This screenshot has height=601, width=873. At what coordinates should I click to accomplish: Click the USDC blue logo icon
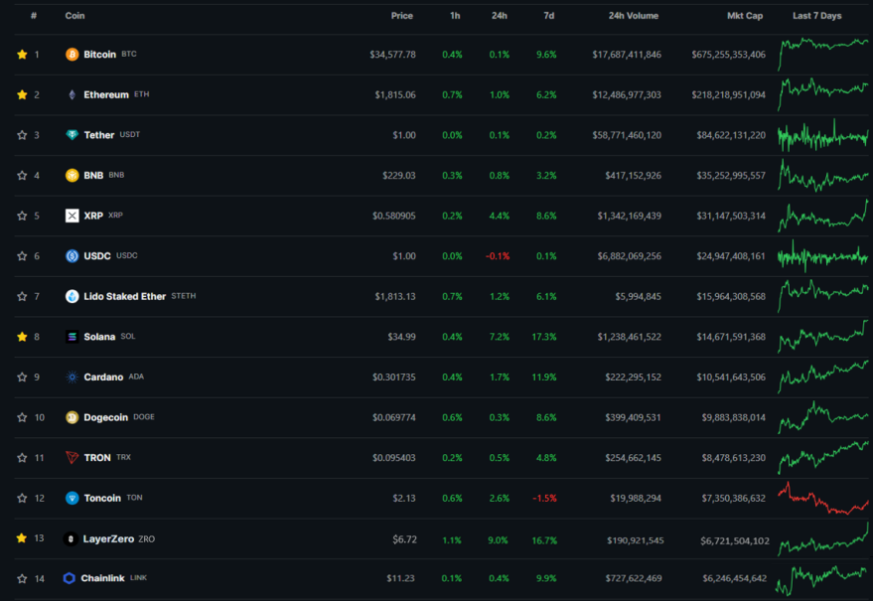pyautogui.click(x=72, y=255)
